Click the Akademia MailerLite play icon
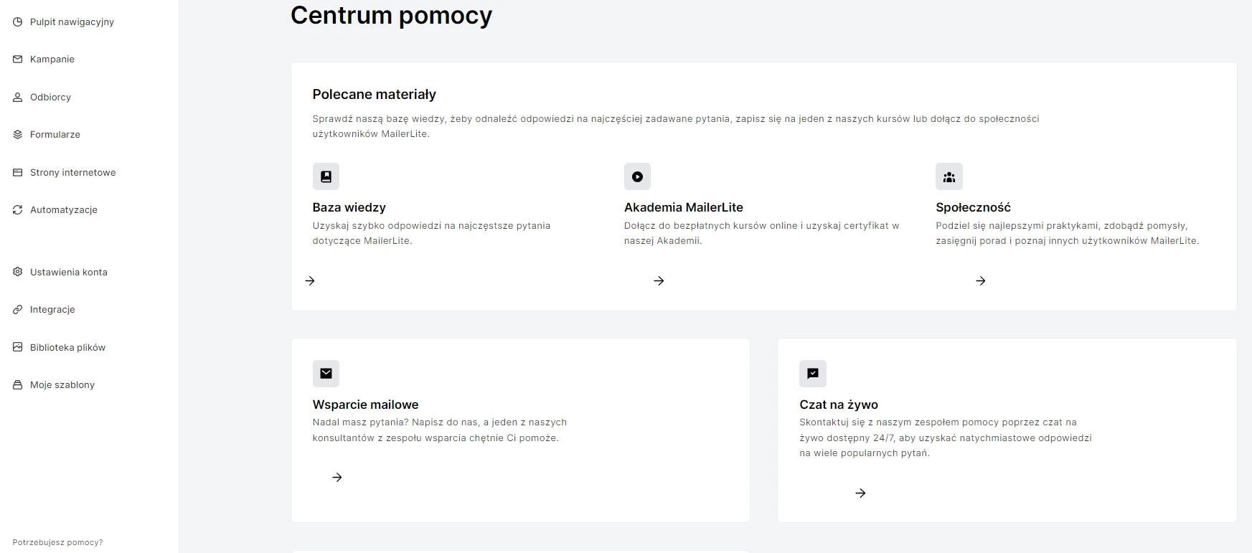1252x553 pixels. coord(637,176)
